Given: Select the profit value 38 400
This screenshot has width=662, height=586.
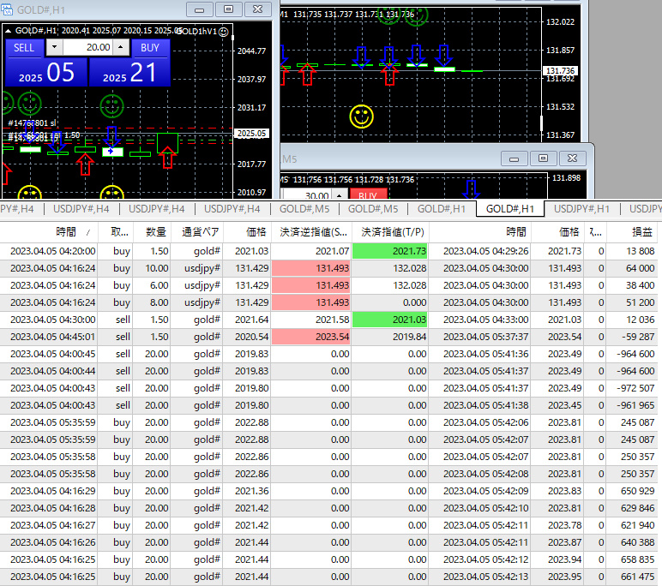Looking at the screenshot, I should pyautogui.click(x=640, y=285).
